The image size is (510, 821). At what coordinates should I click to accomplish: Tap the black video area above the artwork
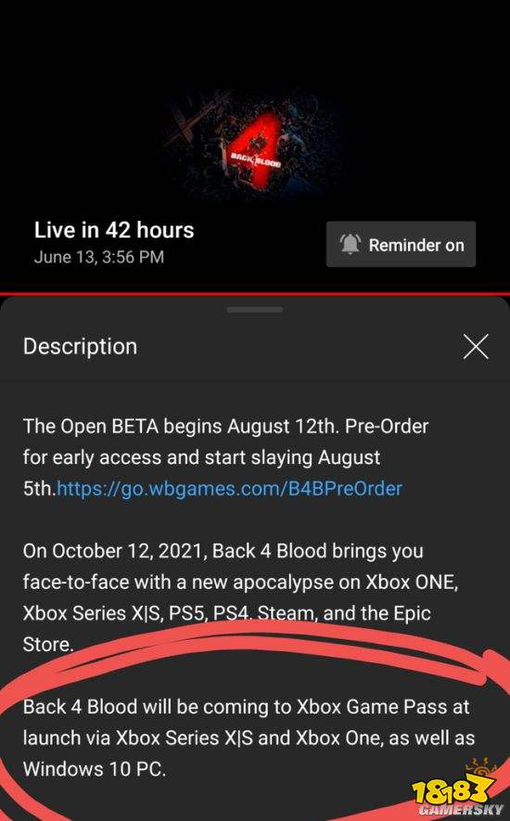(x=255, y=42)
